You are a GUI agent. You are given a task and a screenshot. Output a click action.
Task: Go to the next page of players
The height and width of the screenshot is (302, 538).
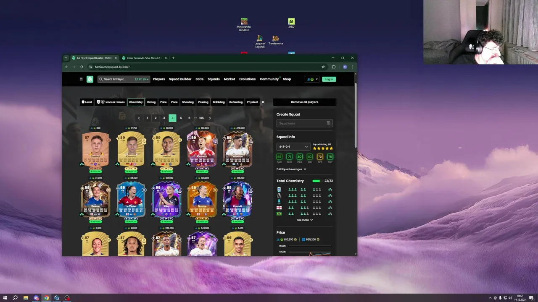210,118
